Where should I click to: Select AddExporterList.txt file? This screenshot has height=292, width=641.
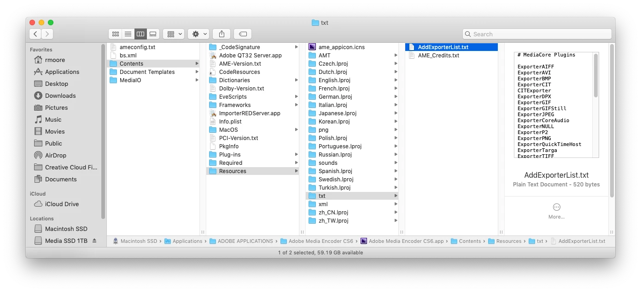[x=452, y=47]
